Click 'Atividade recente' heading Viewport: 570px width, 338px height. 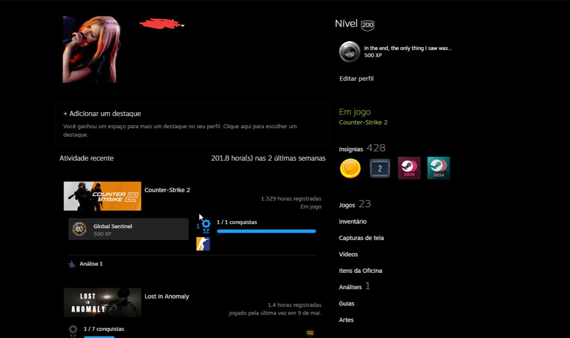click(x=86, y=158)
